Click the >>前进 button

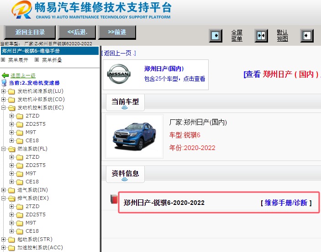[x=117, y=32]
